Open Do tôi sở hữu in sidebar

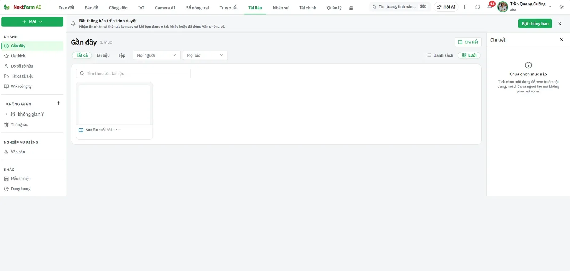coord(32,66)
